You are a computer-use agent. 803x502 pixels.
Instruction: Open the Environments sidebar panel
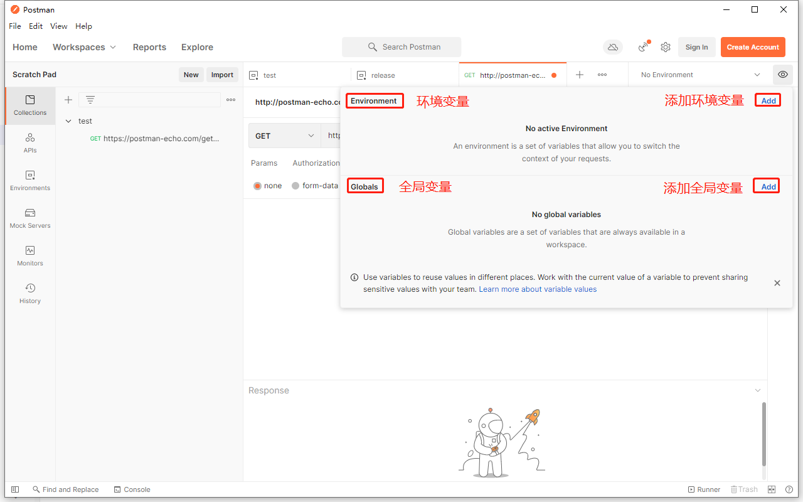click(x=30, y=181)
